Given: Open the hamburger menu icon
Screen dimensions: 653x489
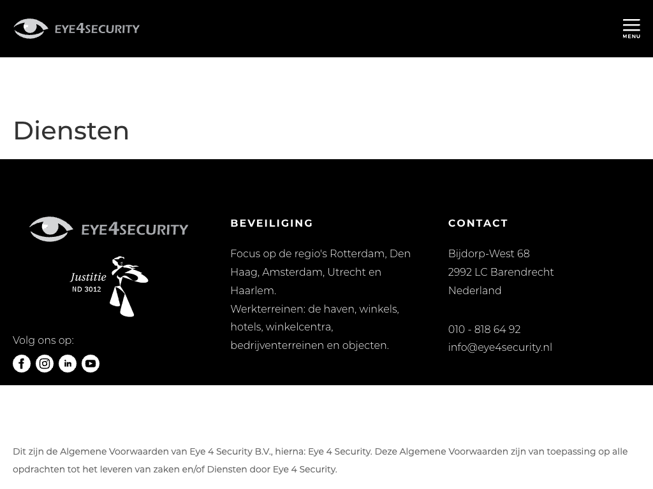Looking at the screenshot, I should point(631,29).
